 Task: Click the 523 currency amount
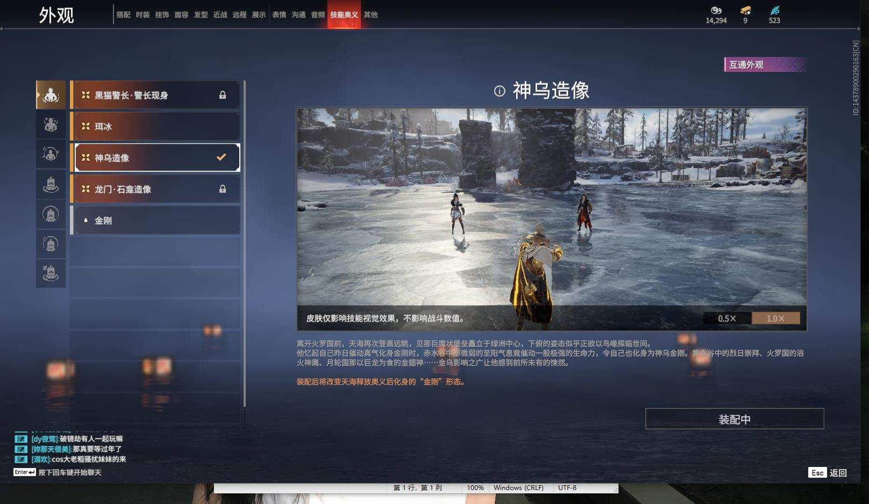click(774, 20)
